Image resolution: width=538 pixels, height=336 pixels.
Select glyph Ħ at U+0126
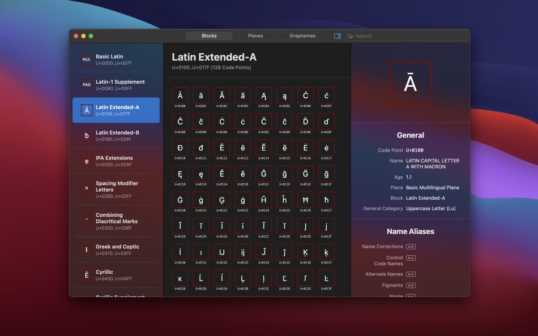click(305, 200)
